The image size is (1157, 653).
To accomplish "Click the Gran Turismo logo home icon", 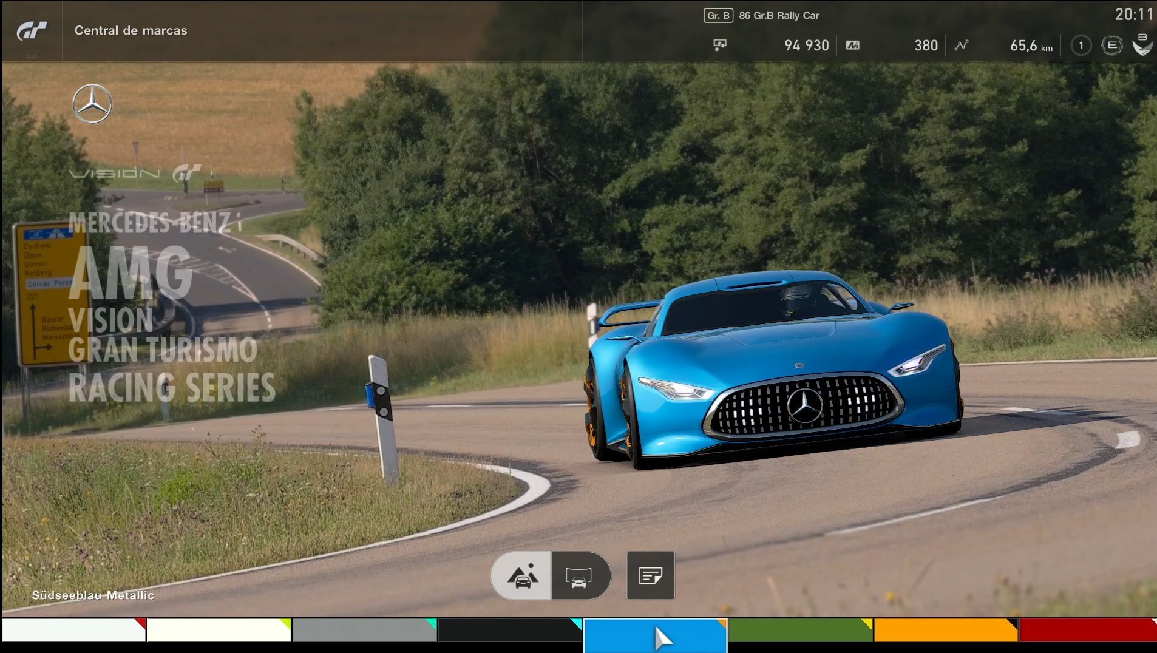I will (x=32, y=31).
